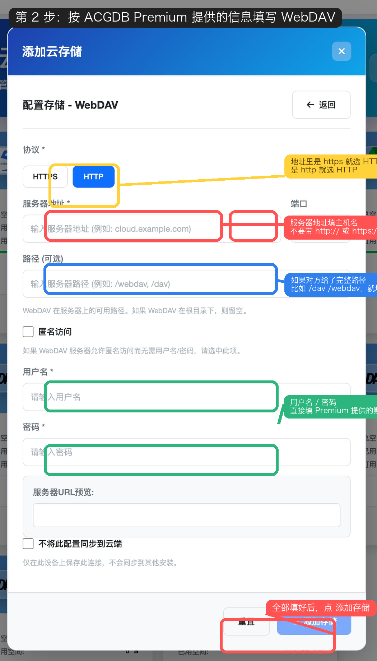Click the 服务器URL预览 field
The width and height of the screenshot is (377, 661).
click(x=187, y=515)
